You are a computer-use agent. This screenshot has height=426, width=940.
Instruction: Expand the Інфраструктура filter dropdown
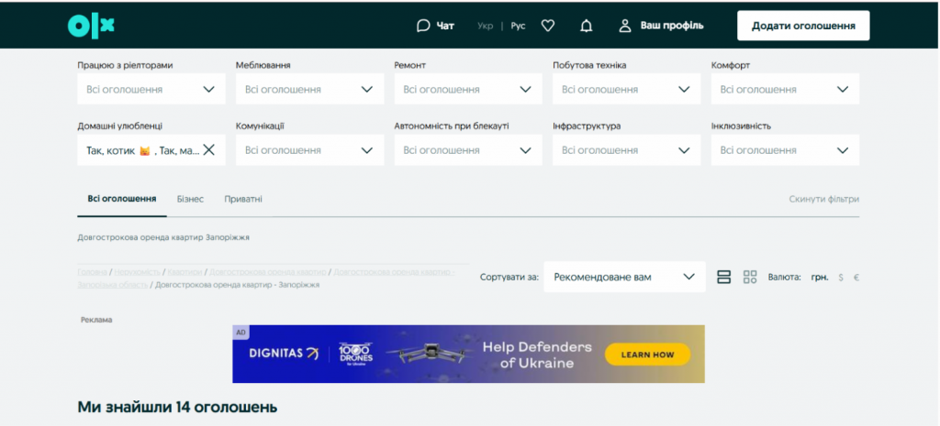(x=627, y=150)
